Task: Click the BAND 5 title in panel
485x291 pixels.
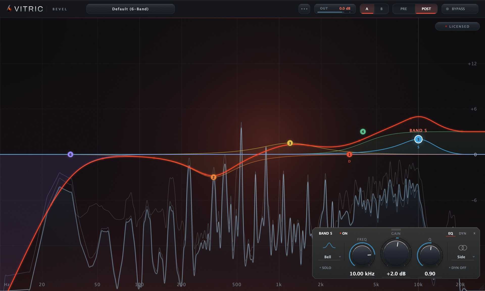Action: [x=325, y=233]
